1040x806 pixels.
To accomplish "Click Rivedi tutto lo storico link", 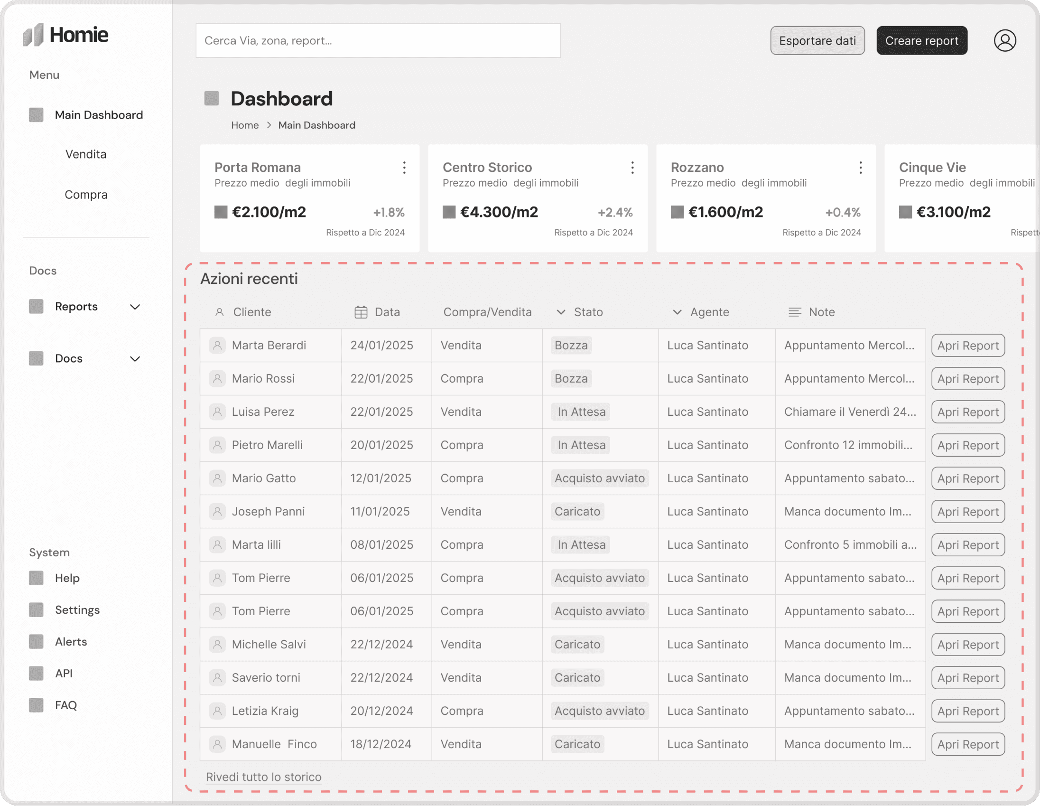I will 263,777.
